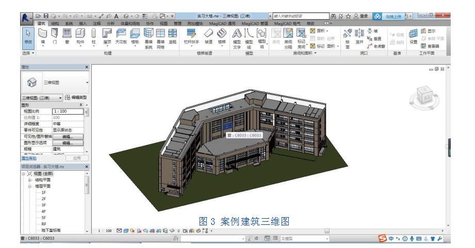Click the Save icon in quick access toolbar
475x248 pixels.
click(x=46, y=16)
